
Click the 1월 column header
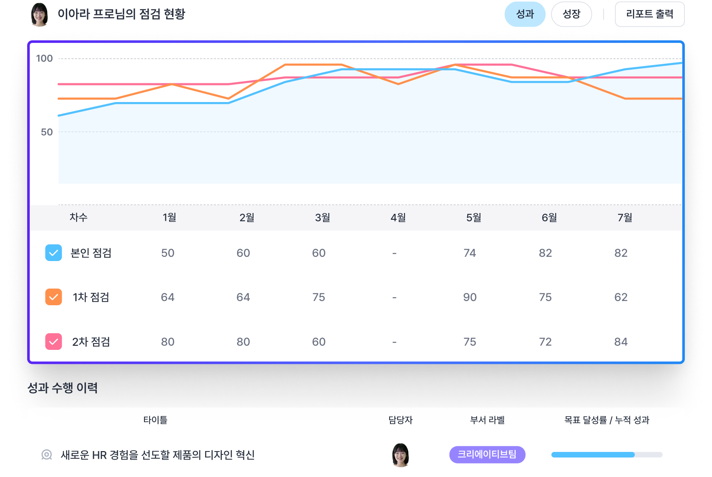click(169, 218)
